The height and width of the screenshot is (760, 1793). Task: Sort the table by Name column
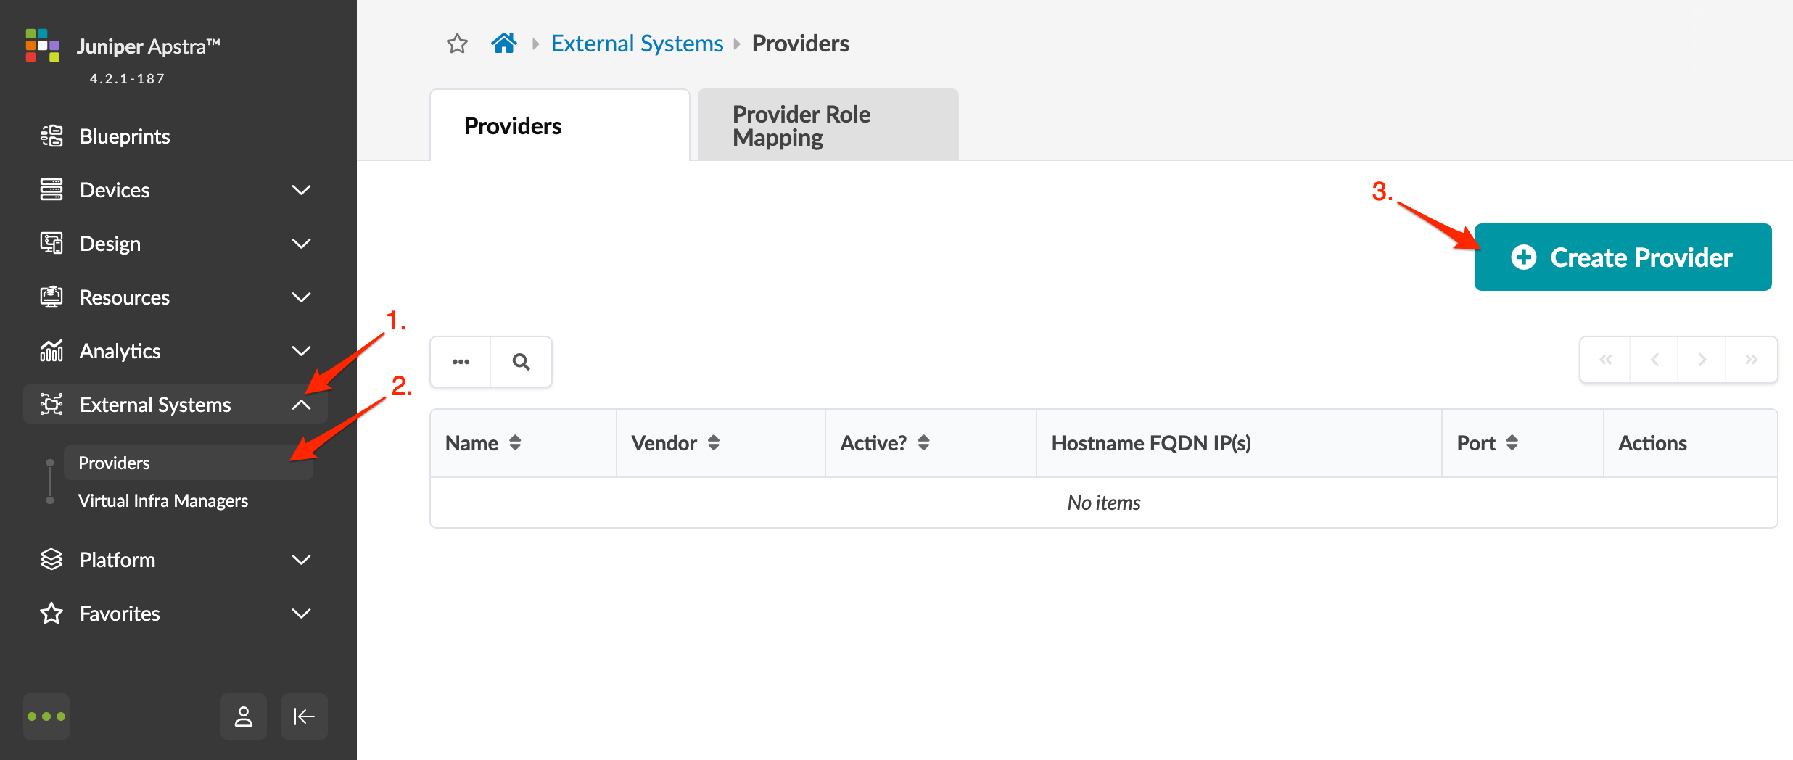pyautogui.click(x=515, y=442)
